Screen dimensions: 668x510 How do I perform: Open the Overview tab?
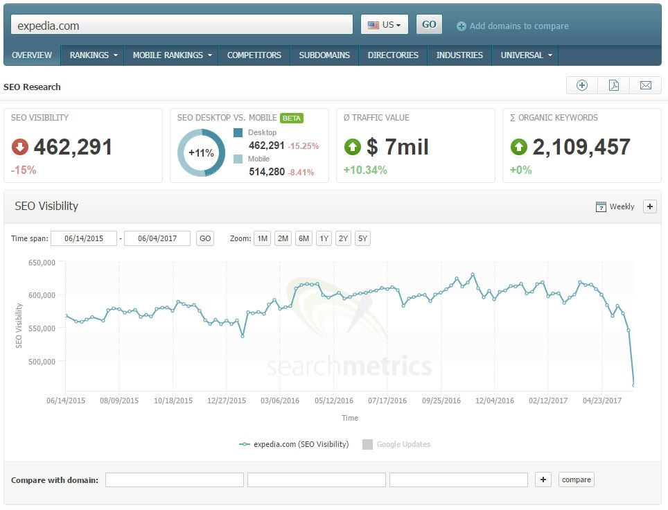32,55
